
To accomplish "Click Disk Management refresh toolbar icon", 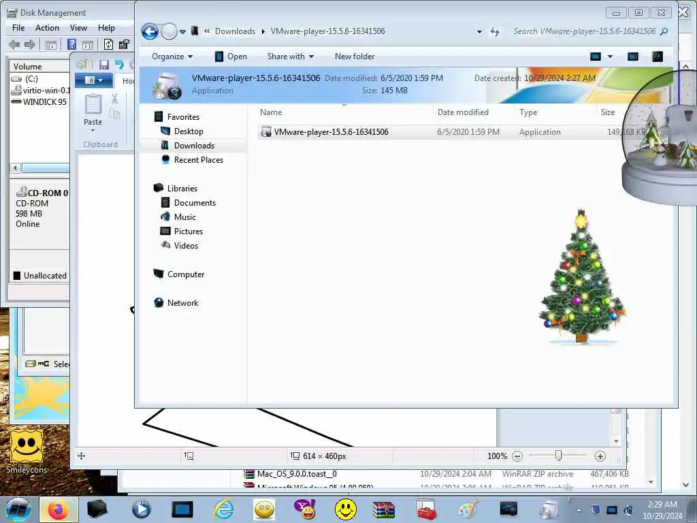I will click(108, 44).
